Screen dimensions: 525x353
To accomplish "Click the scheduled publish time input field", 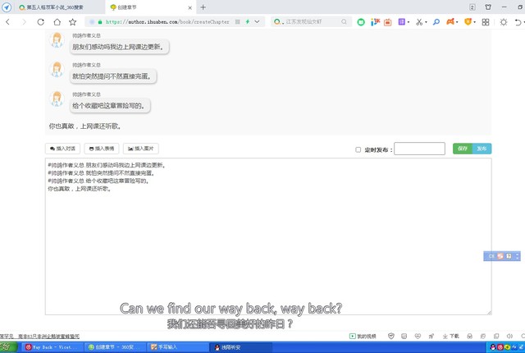I will (419, 149).
